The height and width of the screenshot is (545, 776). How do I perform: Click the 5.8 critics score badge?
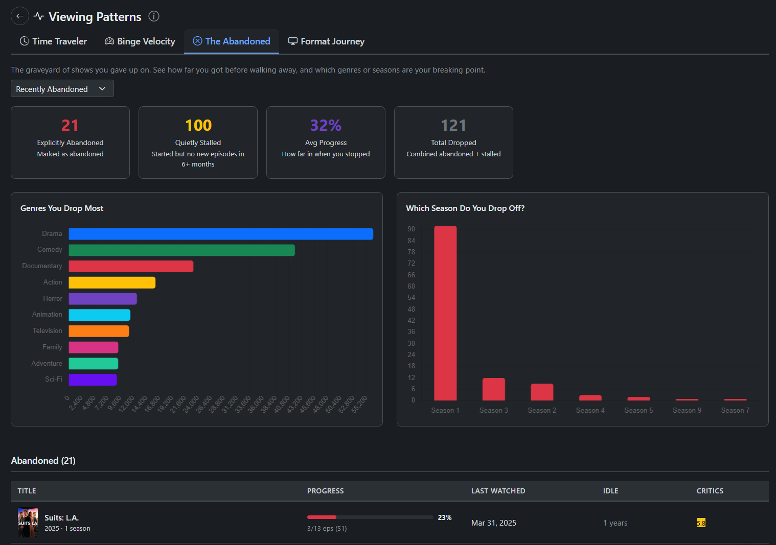pyautogui.click(x=701, y=523)
